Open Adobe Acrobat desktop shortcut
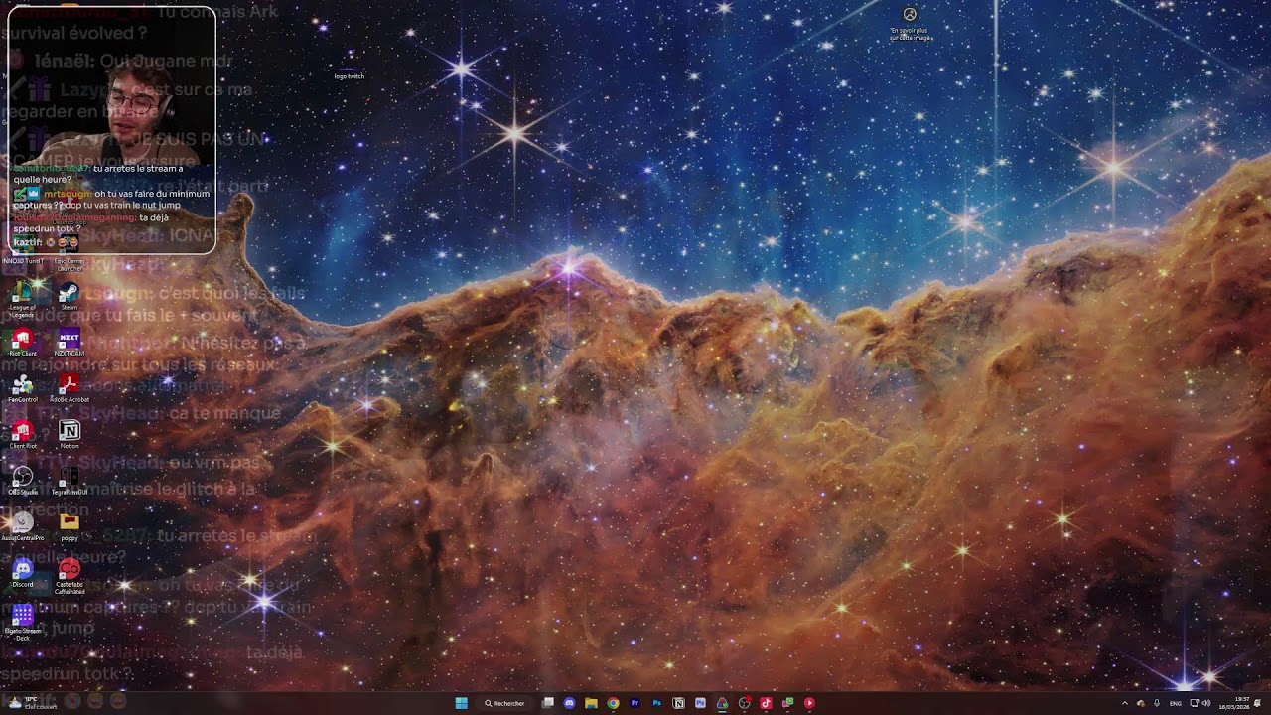This screenshot has width=1271, height=715. pos(69,388)
